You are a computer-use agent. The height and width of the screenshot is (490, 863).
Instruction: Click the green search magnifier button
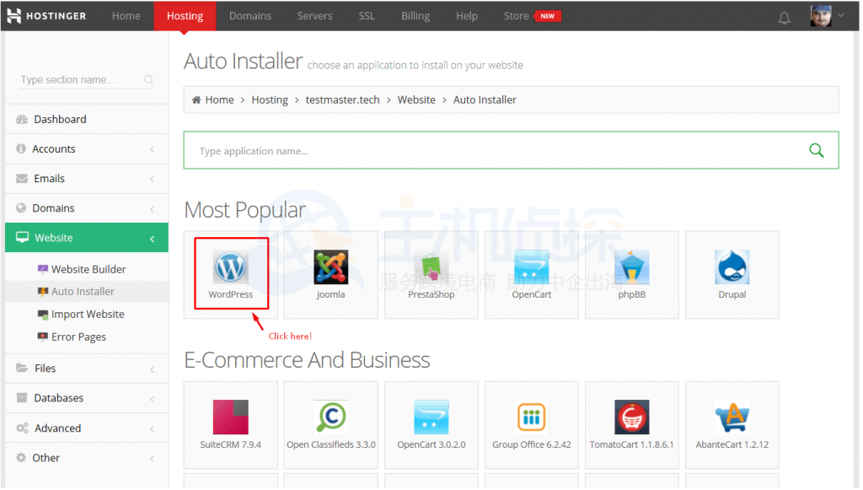click(x=815, y=149)
